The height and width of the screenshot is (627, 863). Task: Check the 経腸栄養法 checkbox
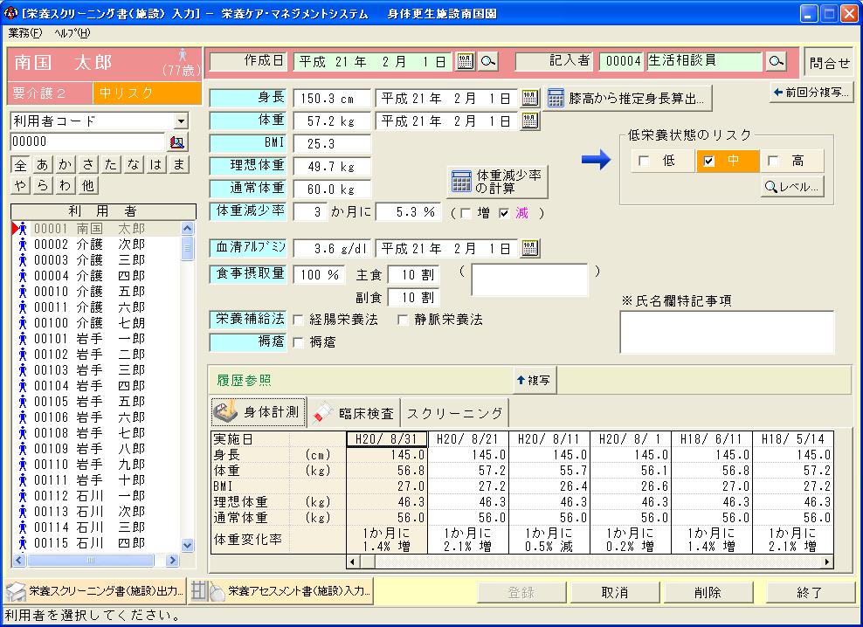click(x=299, y=320)
